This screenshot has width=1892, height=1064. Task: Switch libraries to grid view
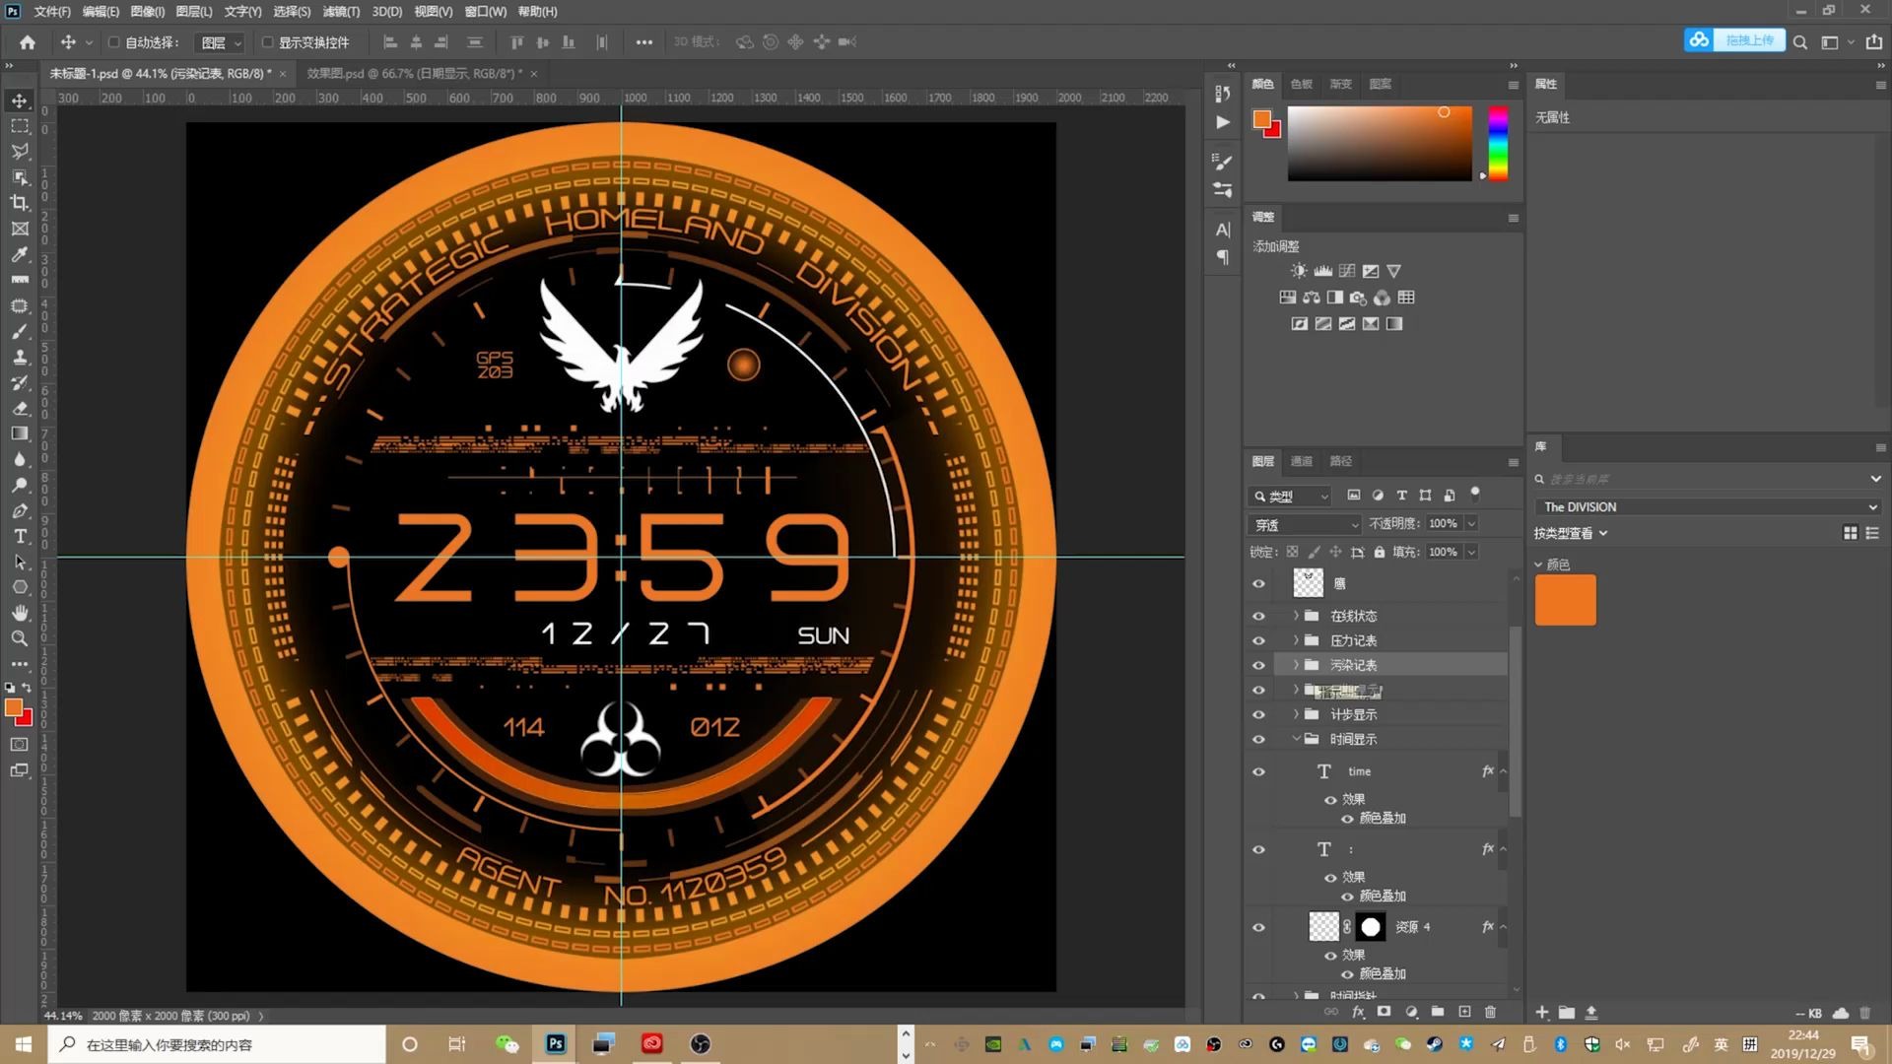[x=1851, y=533]
